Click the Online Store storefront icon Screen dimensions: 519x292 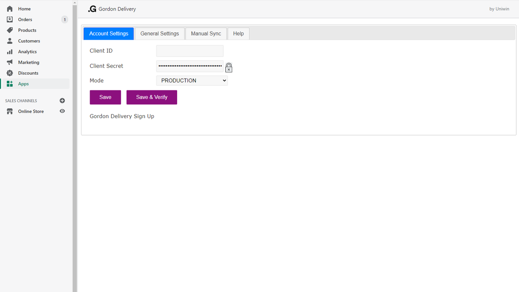point(9,111)
